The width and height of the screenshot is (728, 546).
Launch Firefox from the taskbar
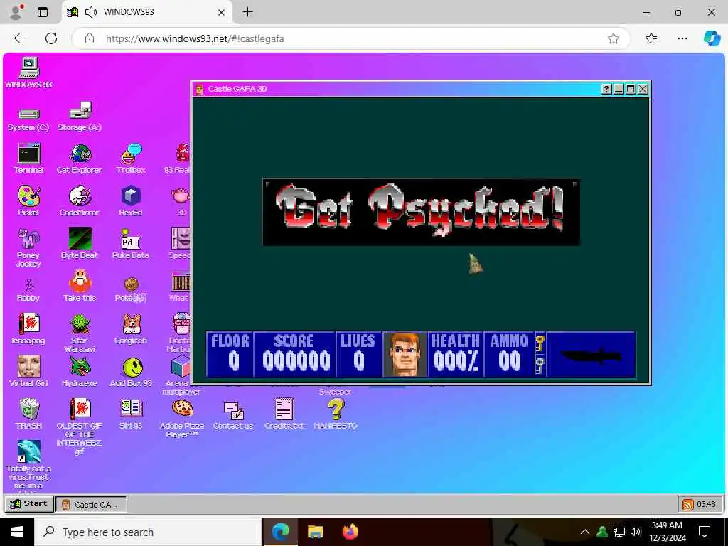coord(350,532)
